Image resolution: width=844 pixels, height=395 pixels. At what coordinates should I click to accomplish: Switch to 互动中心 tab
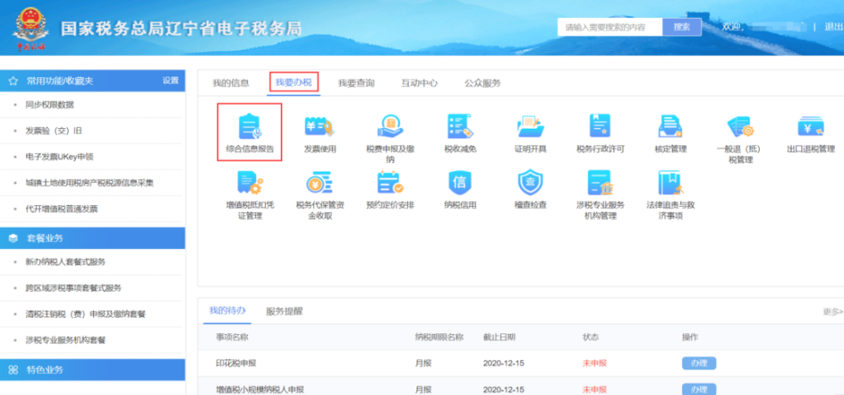click(420, 83)
